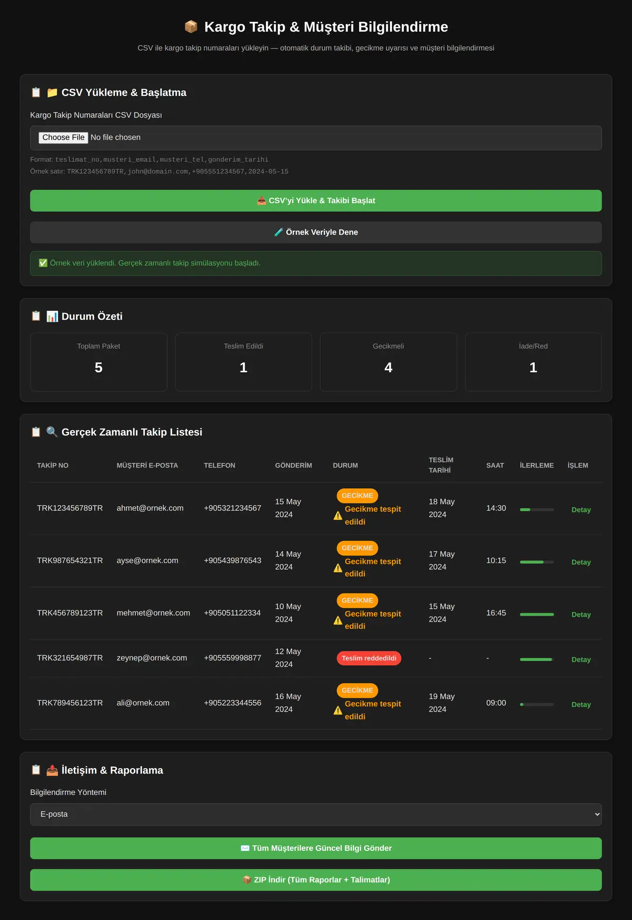Click the clipboard icon beside İletişim & Raporlama
The width and height of the screenshot is (632, 920).
pyautogui.click(x=36, y=770)
